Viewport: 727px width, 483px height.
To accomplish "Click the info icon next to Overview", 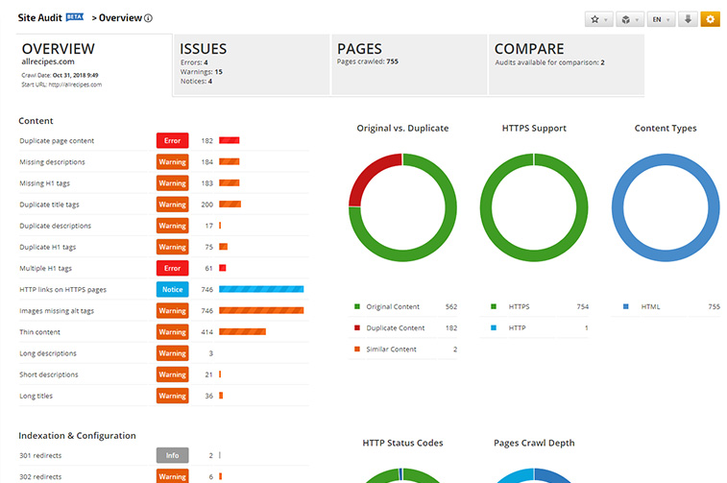I will tap(148, 18).
